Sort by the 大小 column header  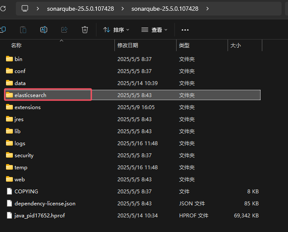[x=235, y=45]
